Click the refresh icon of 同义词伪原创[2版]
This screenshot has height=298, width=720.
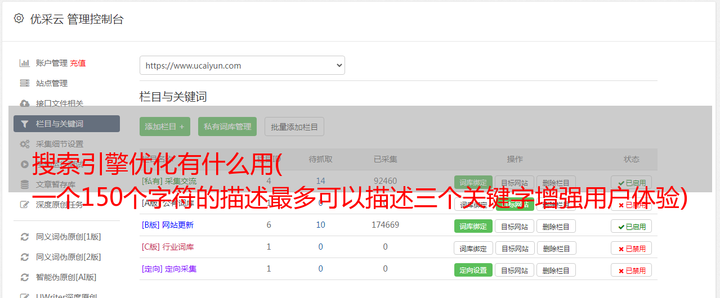25,257
